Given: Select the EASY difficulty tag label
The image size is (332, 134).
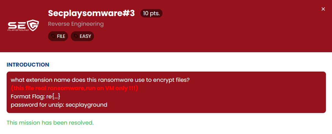Looking at the screenshot, I should 85,36.
